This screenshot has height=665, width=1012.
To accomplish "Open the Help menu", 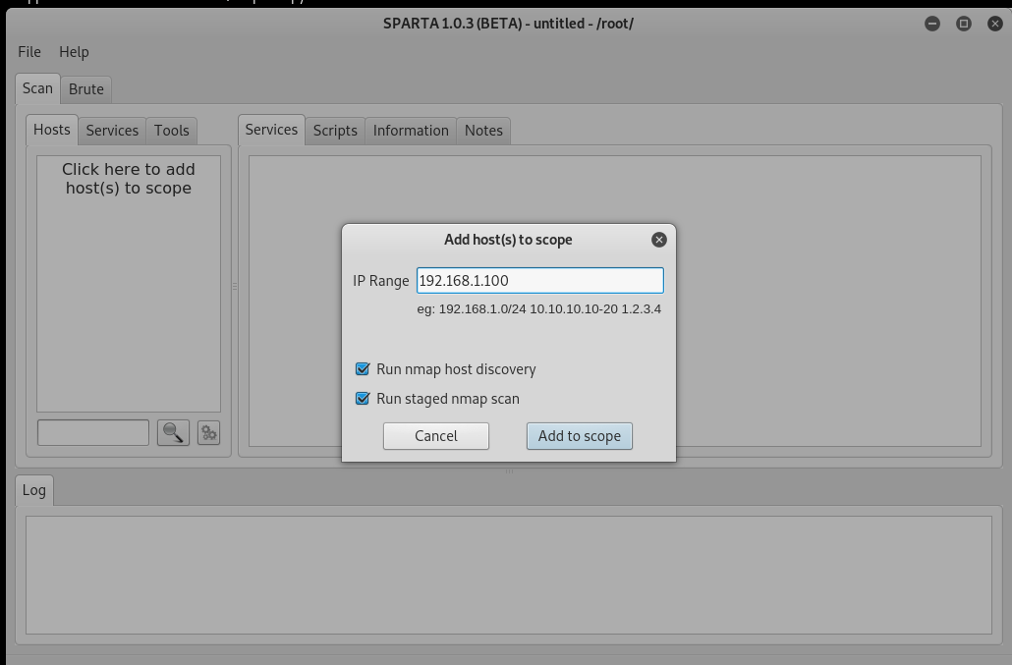I will pos(75,52).
